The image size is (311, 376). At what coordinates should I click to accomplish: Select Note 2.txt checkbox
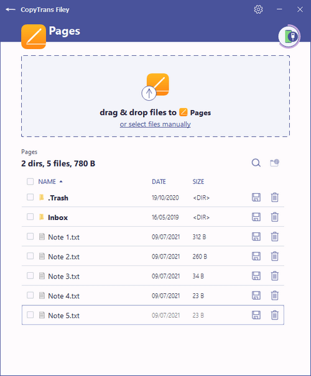pyautogui.click(x=30, y=256)
